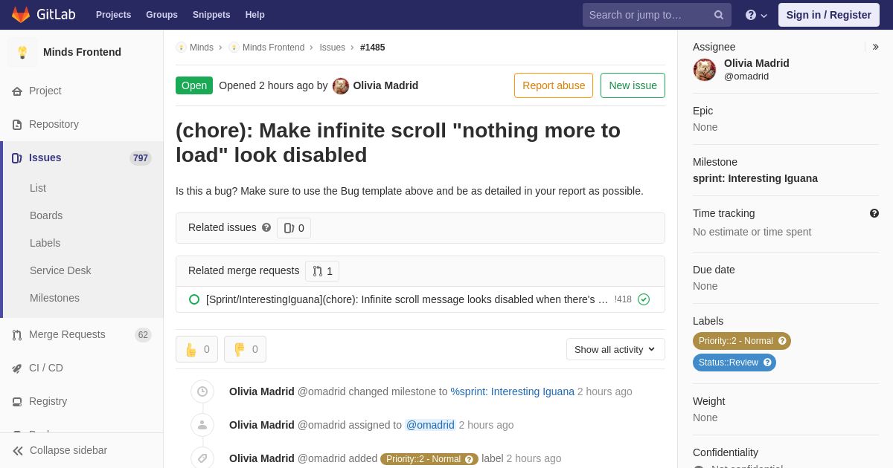893x468 pixels.
Task: Click the related issues count badge
Action: [x=294, y=228]
